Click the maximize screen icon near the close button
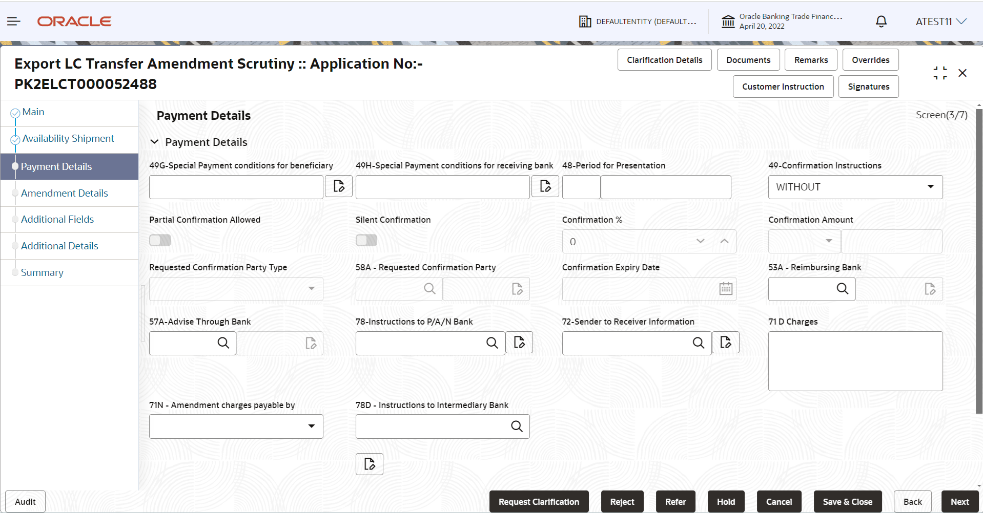The height and width of the screenshot is (513, 983). 940,73
